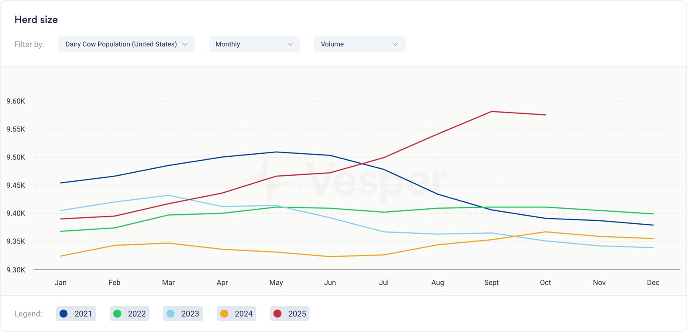Open the Volume filter dropdown
This screenshot has height=332, width=687.
click(359, 44)
